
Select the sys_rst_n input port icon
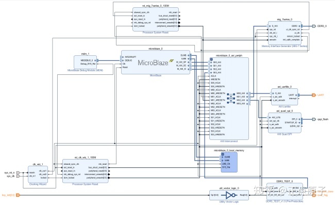(x=18, y=172)
